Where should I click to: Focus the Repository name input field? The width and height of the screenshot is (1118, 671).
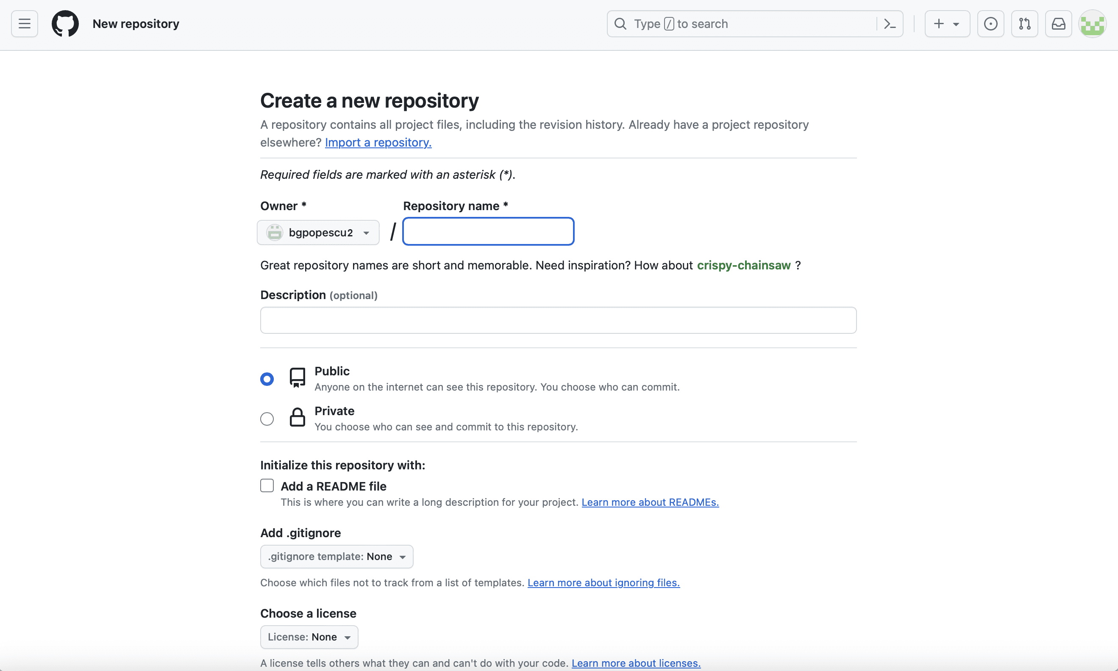pyautogui.click(x=488, y=232)
